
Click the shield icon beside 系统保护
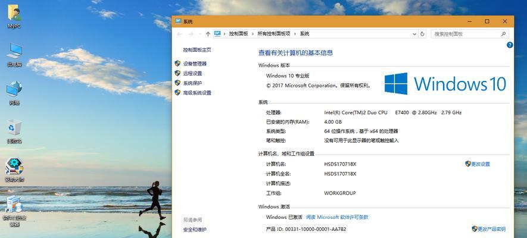[178, 83]
